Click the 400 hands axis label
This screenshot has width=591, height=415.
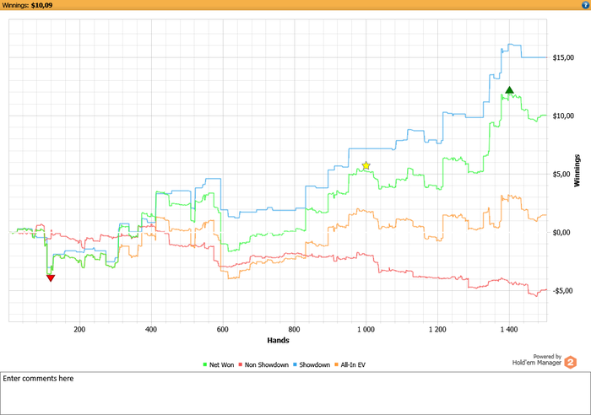tap(151, 330)
